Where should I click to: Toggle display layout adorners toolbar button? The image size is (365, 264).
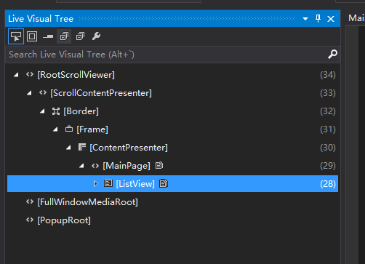click(x=32, y=36)
